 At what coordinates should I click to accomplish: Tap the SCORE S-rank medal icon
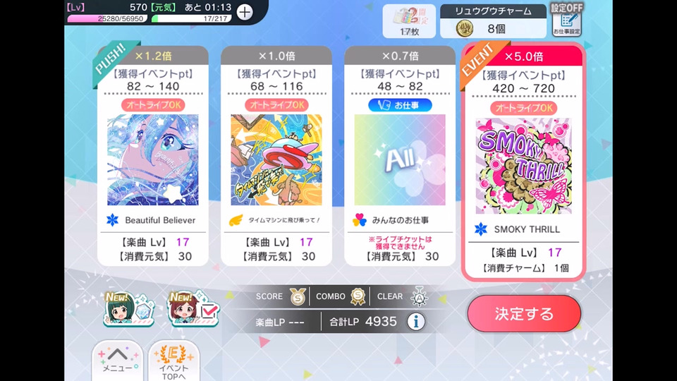click(298, 296)
